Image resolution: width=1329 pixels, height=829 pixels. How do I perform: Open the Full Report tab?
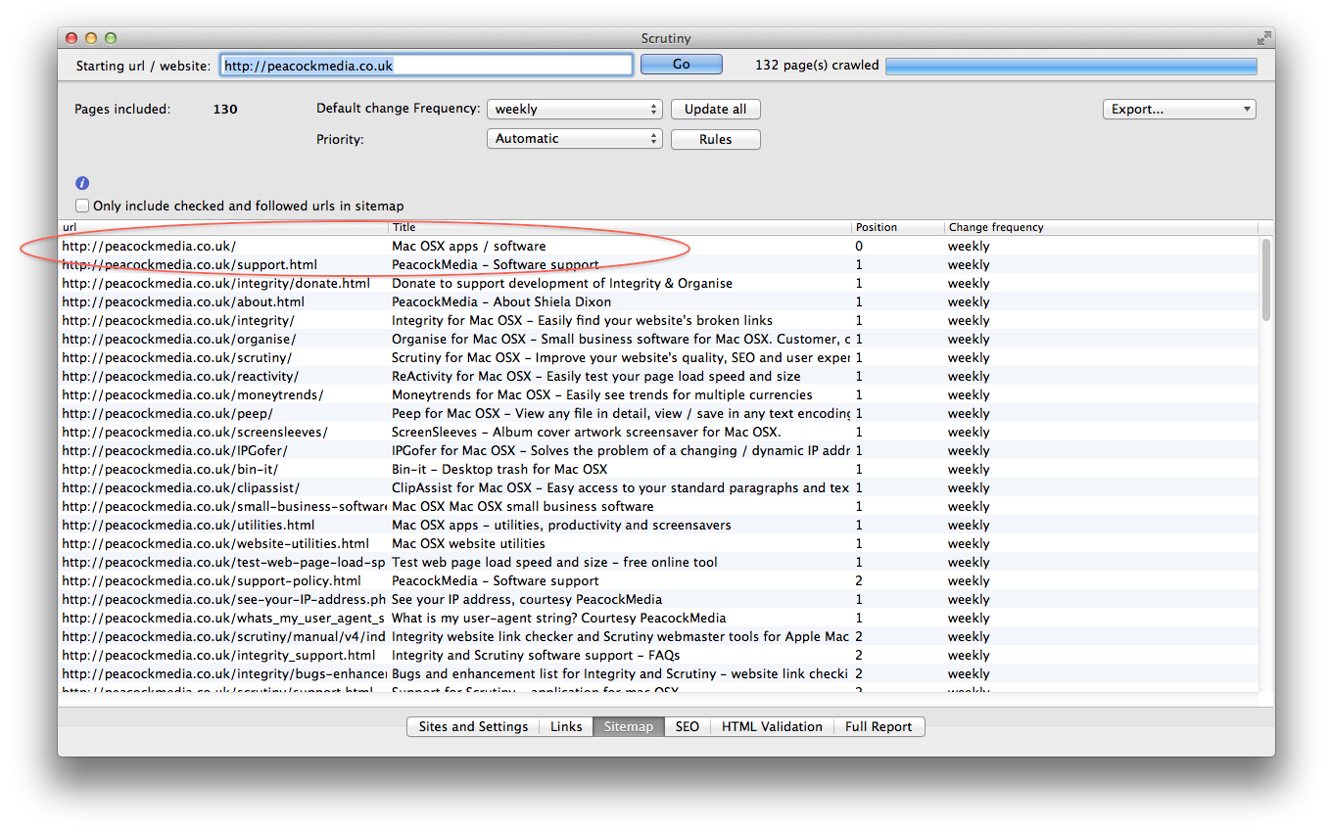[x=878, y=726]
